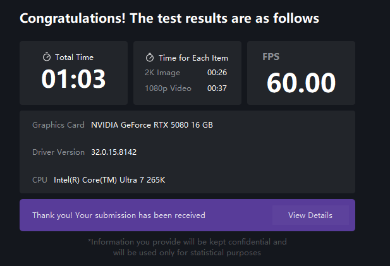This screenshot has height=266, width=390.
Task: Click the 60.00 FPS result value
Action: [301, 83]
